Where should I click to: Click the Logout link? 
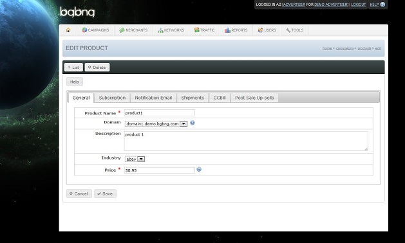pos(359,4)
